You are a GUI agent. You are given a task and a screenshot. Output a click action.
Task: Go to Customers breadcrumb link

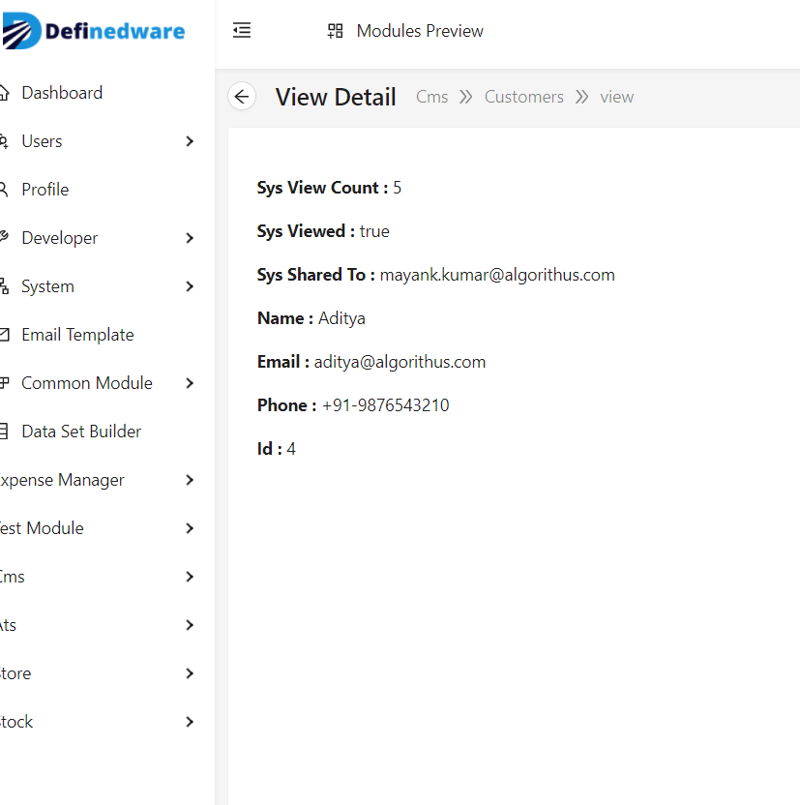point(523,97)
